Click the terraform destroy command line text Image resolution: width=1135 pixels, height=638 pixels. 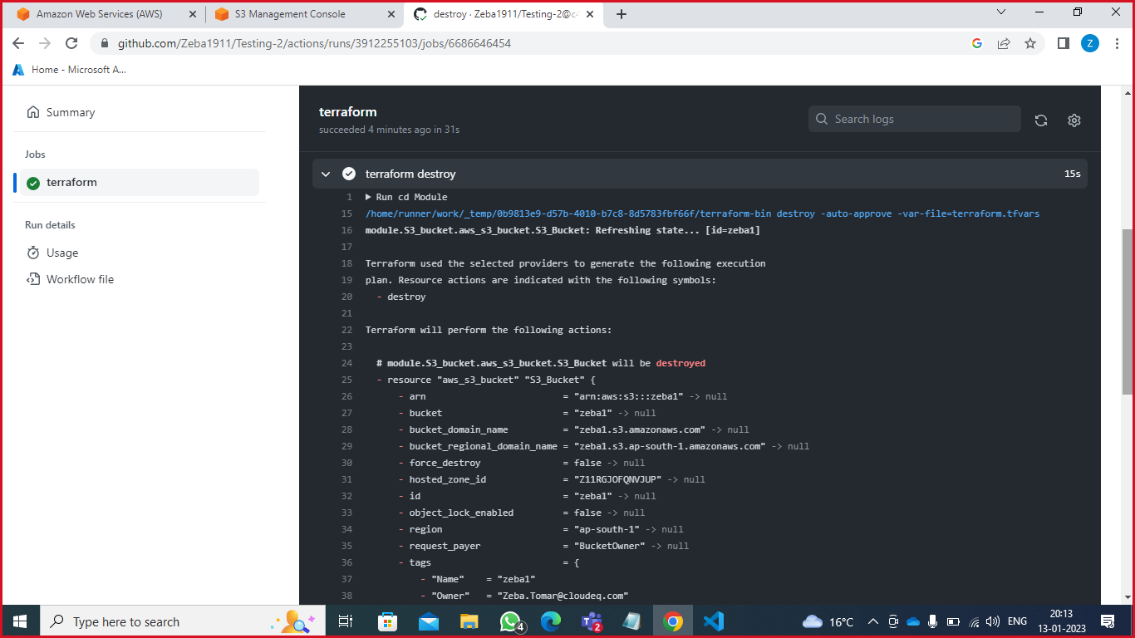click(x=702, y=213)
